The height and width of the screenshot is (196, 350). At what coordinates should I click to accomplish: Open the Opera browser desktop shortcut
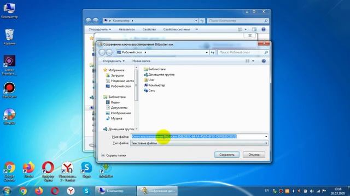(x=48, y=171)
